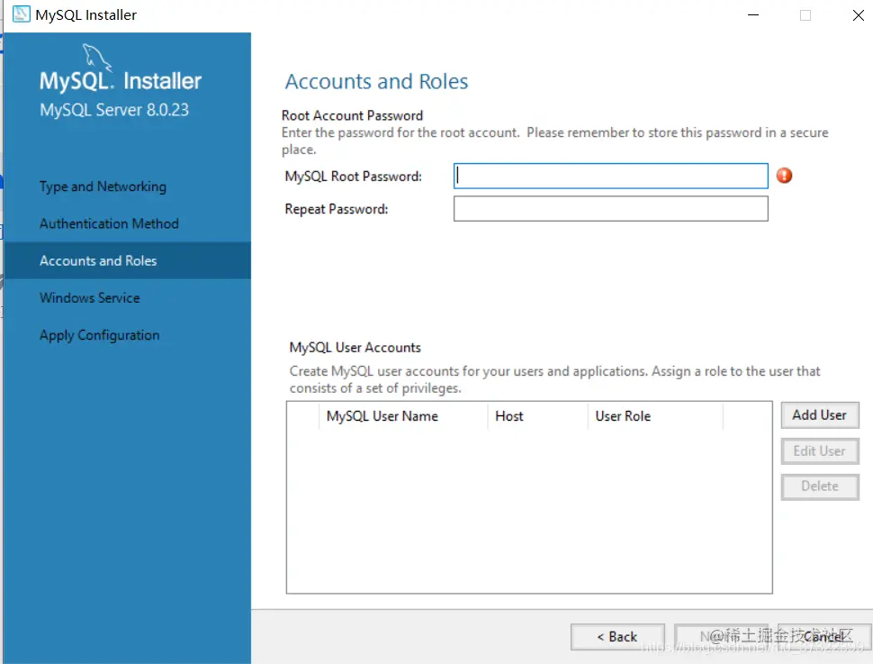Click the Host column header

[x=537, y=416]
